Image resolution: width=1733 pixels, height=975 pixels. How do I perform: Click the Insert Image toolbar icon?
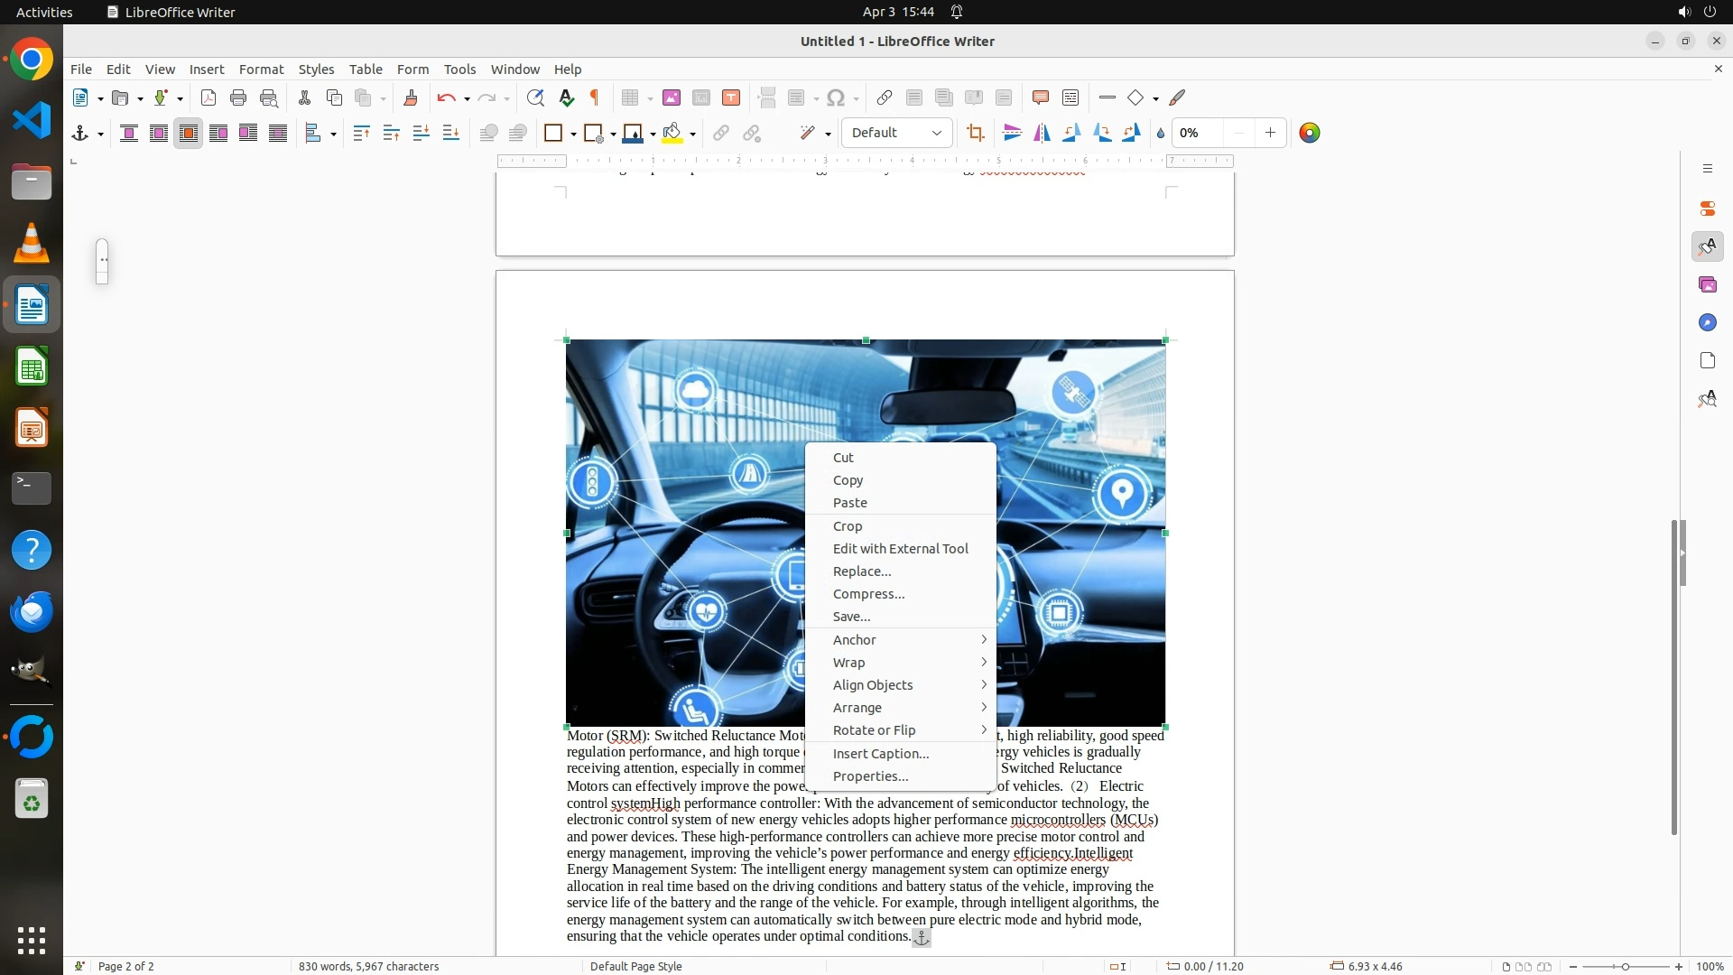[672, 98]
